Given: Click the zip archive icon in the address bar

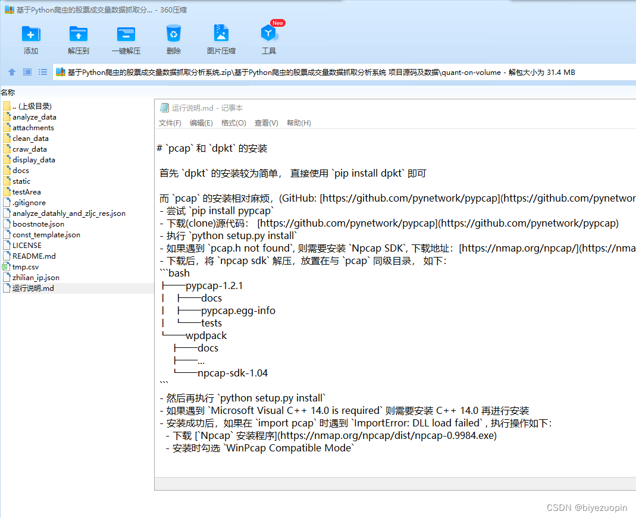Looking at the screenshot, I should tap(60, 72).
